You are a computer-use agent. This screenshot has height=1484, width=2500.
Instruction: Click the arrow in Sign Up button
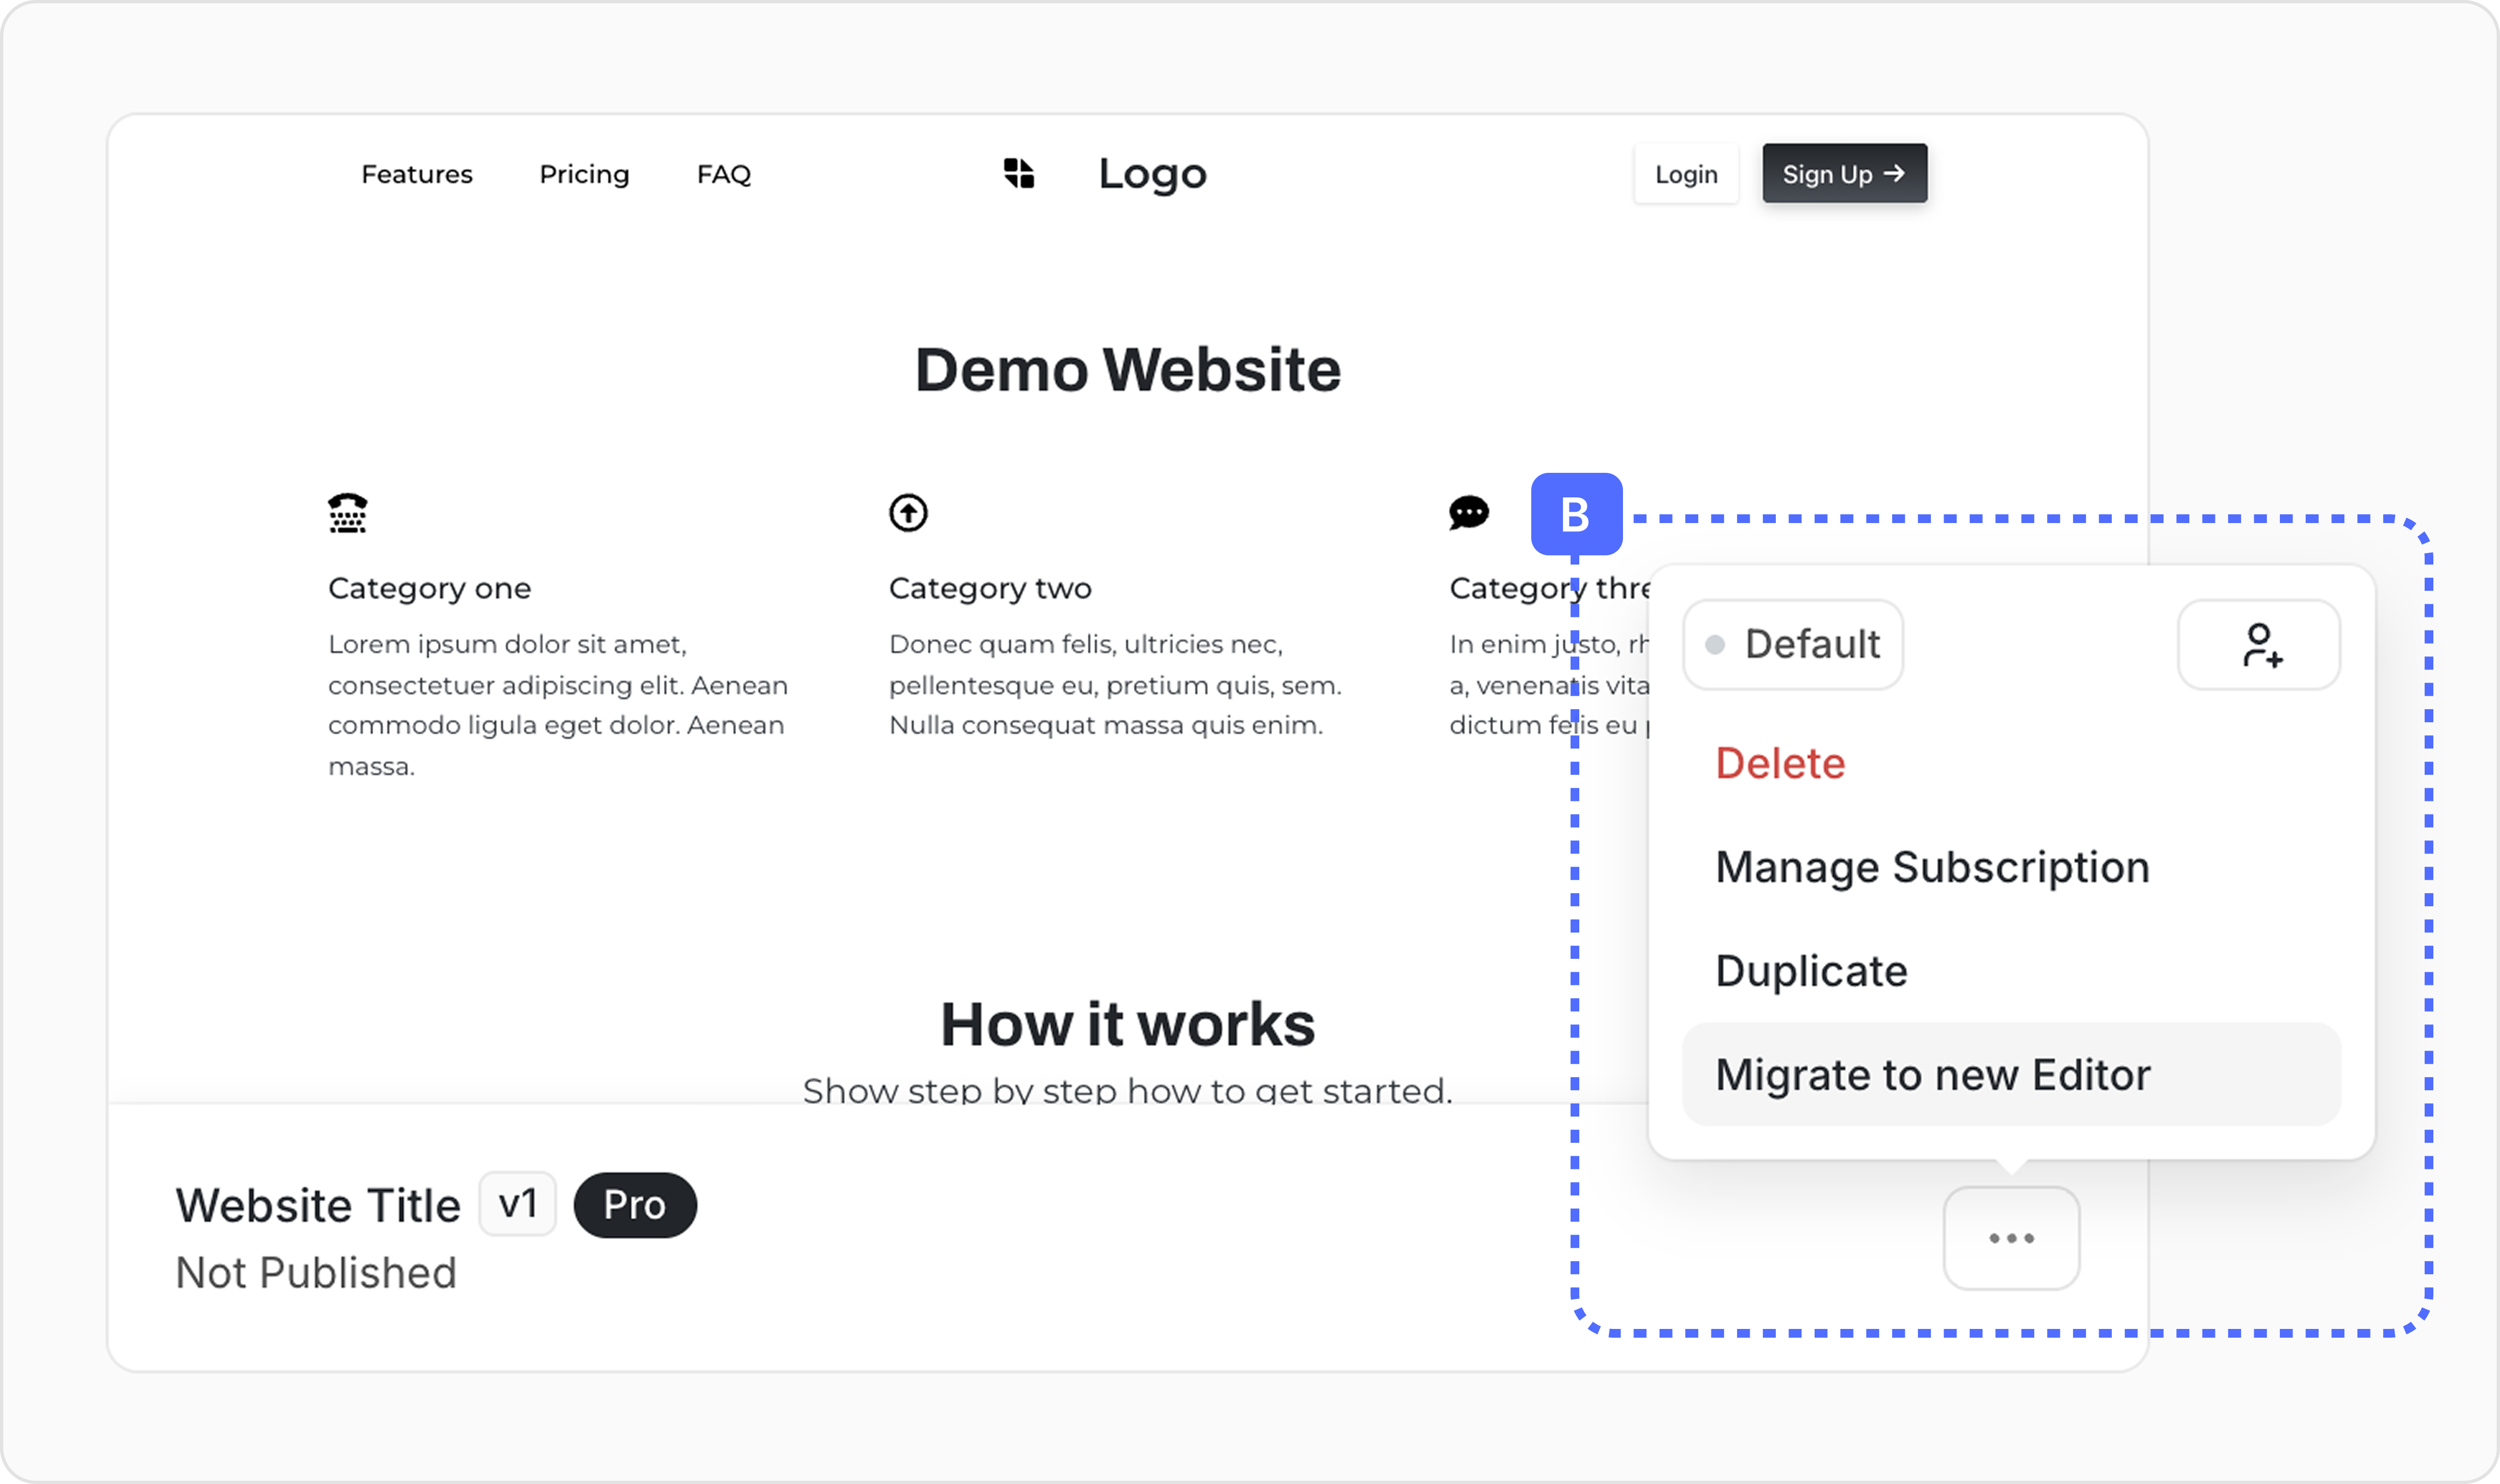(1894, 174)
